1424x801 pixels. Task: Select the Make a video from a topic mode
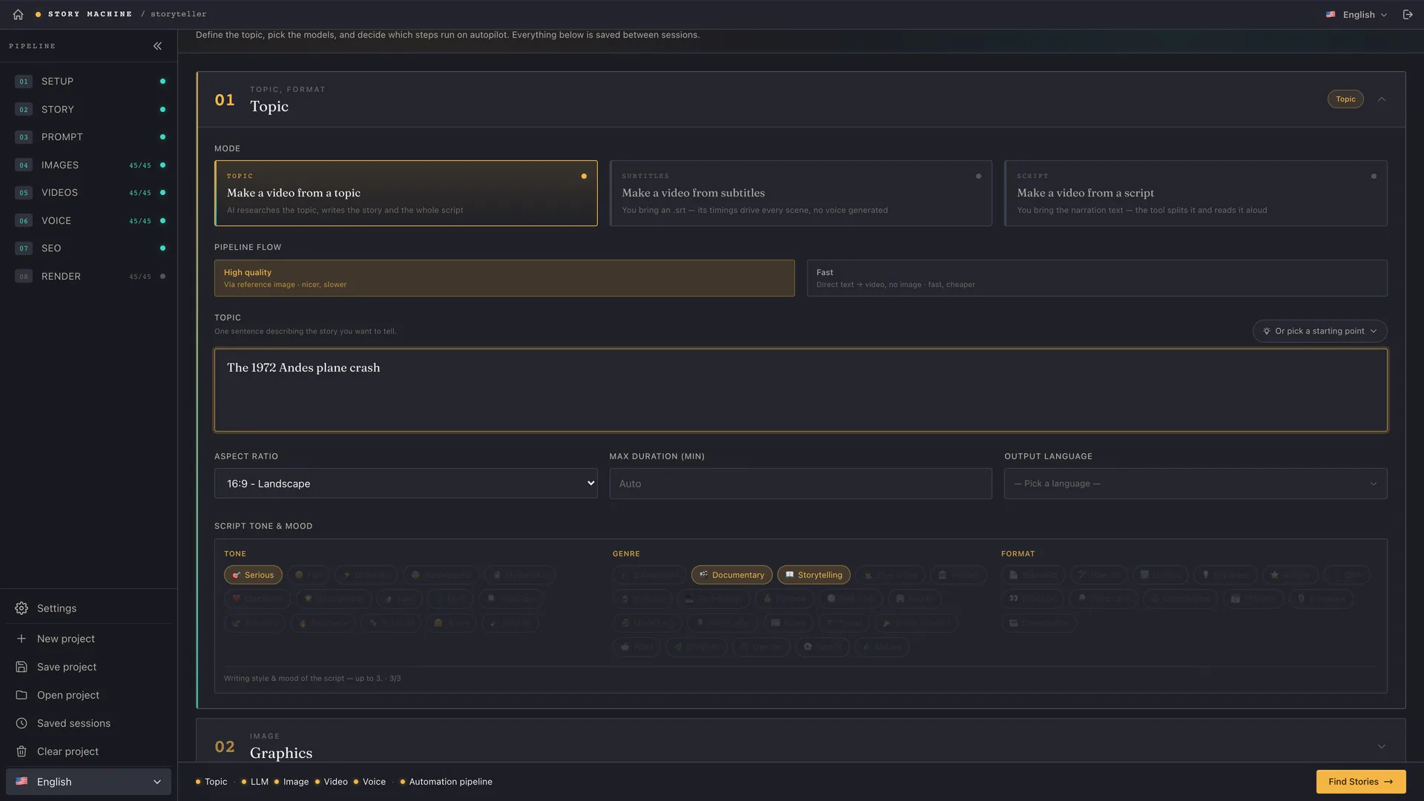[406, 193]
